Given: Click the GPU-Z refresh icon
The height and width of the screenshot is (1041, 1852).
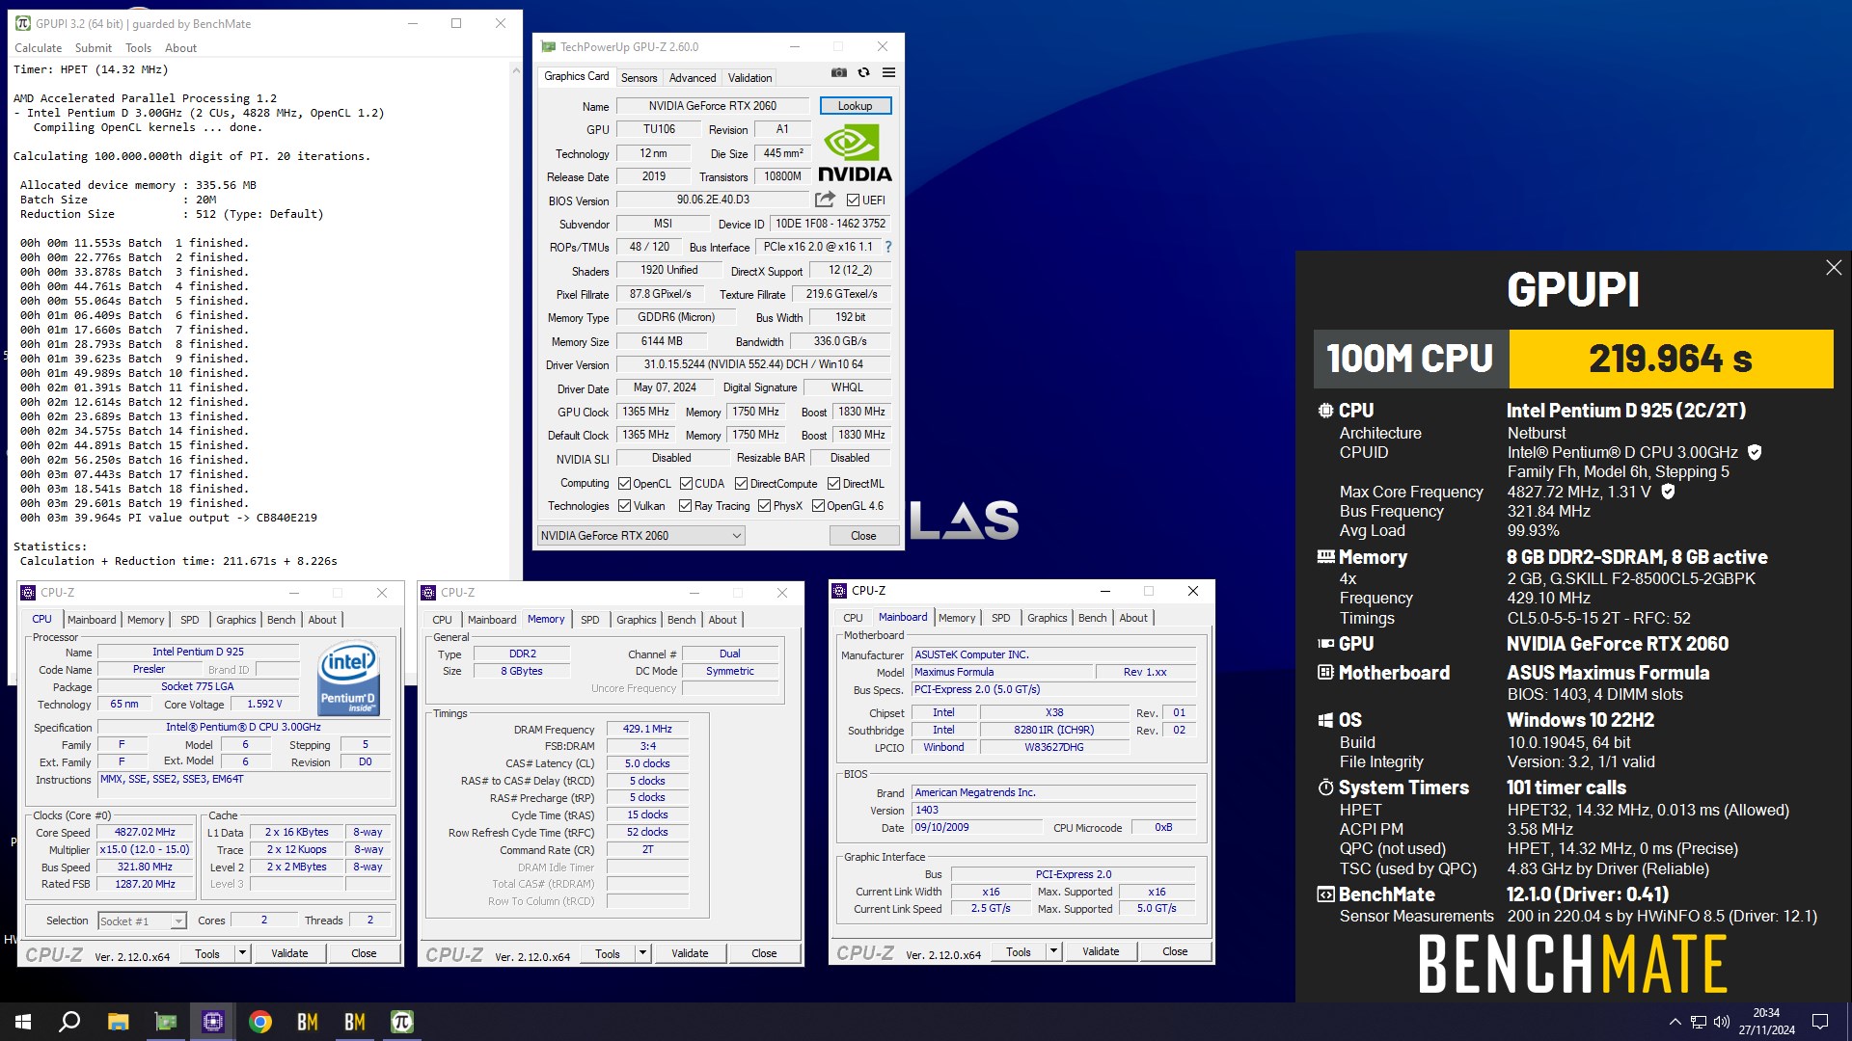Looking at the screenshot, I should [x=864, y=73].
